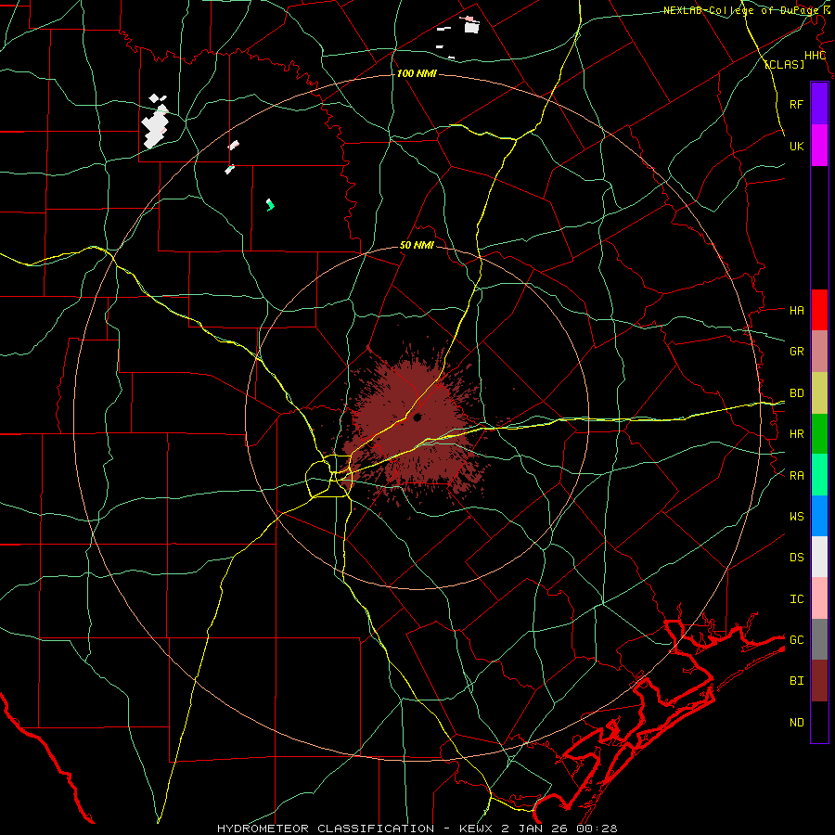Viewport: 835px width, 835px height.
Task: Click the light pink IC legend swatch
Action: point(819,598)
